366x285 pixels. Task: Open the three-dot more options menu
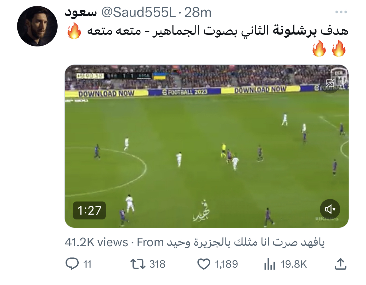click(x=341, y=12)
